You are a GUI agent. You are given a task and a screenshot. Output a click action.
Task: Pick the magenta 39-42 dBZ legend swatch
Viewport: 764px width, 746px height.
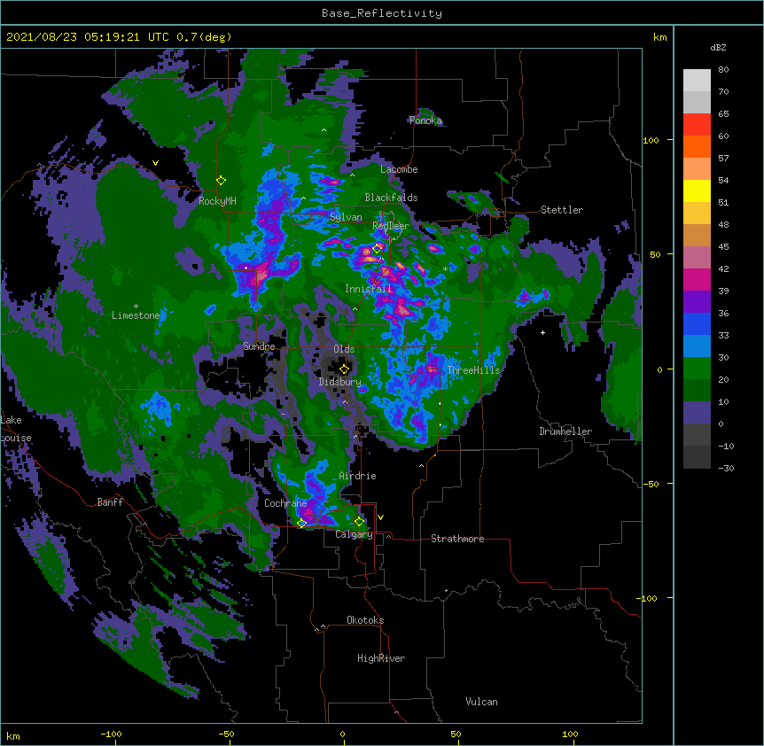(x=697, y=279)
